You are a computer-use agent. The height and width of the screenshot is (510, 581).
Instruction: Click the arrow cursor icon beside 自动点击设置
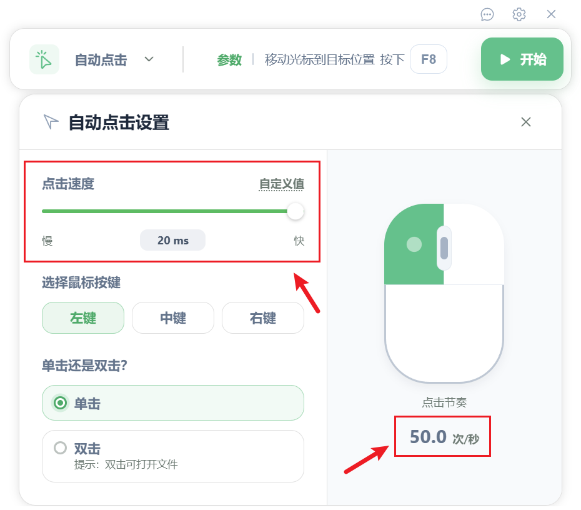(x=51, y=122)
